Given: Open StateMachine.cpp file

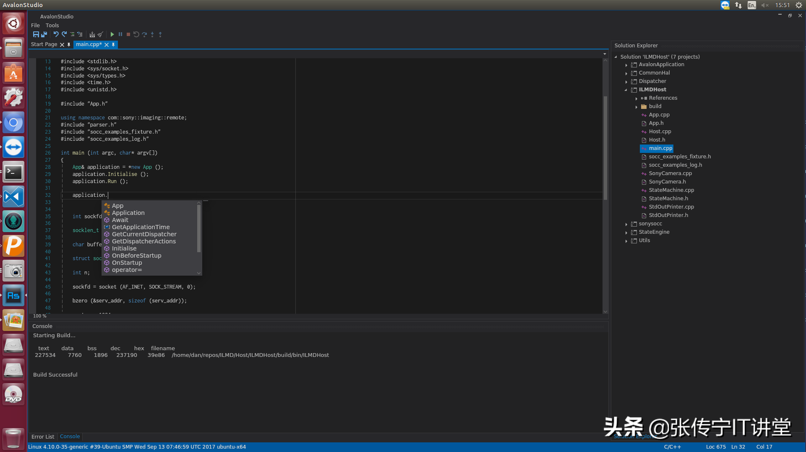Looking at the screenshot, I should [671, 190].
